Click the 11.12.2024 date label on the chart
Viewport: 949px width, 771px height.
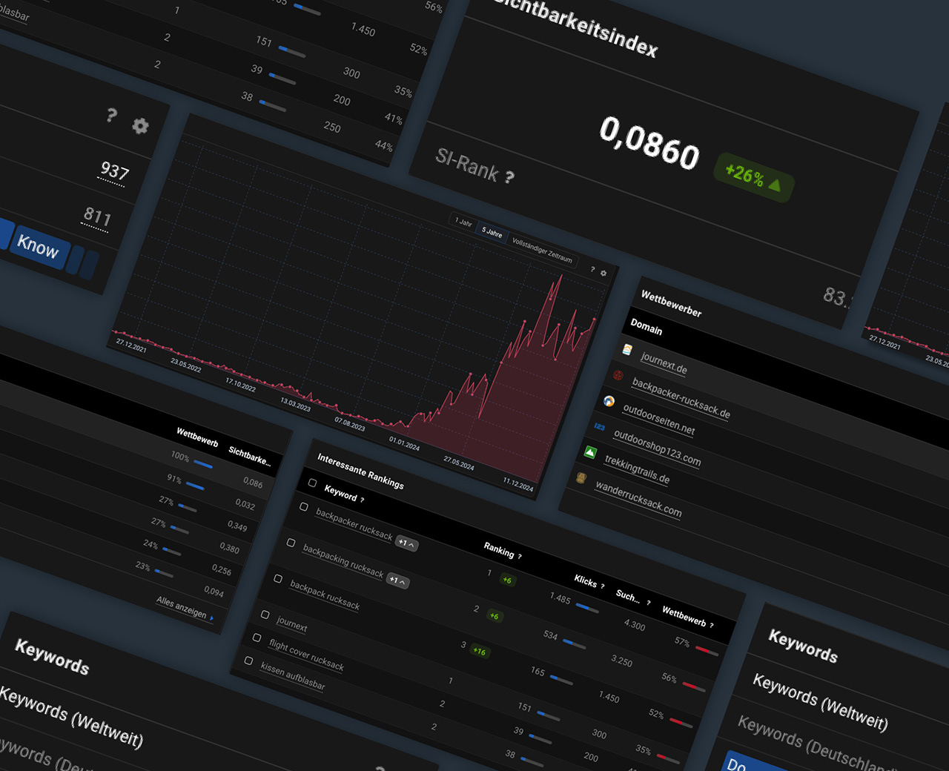pos(518,484)
